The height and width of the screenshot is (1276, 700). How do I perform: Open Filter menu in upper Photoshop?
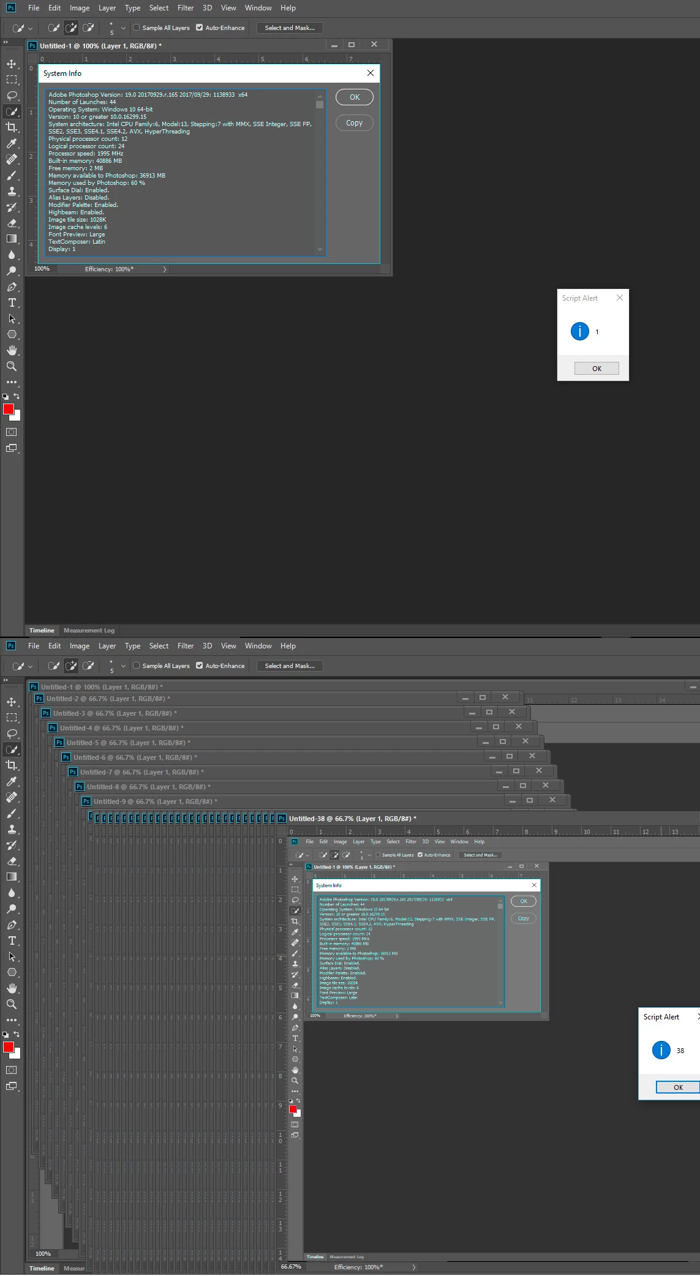click(x=186, y=8)
